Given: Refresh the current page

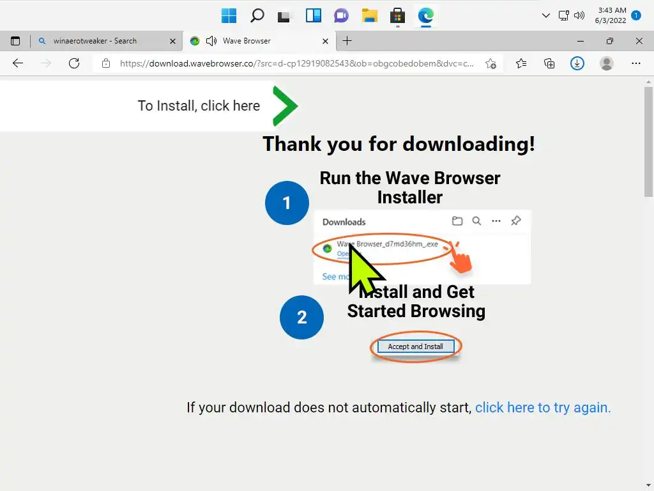Looking at the screenshot, I should coord(74,63).
